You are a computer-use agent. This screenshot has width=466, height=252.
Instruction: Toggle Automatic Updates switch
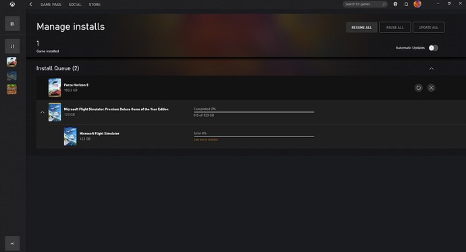click(434, 48)
